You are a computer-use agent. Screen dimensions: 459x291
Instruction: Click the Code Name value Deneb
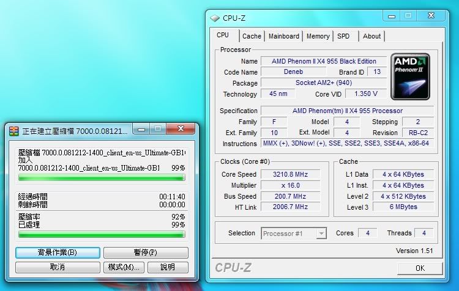(x=293, y=72)
